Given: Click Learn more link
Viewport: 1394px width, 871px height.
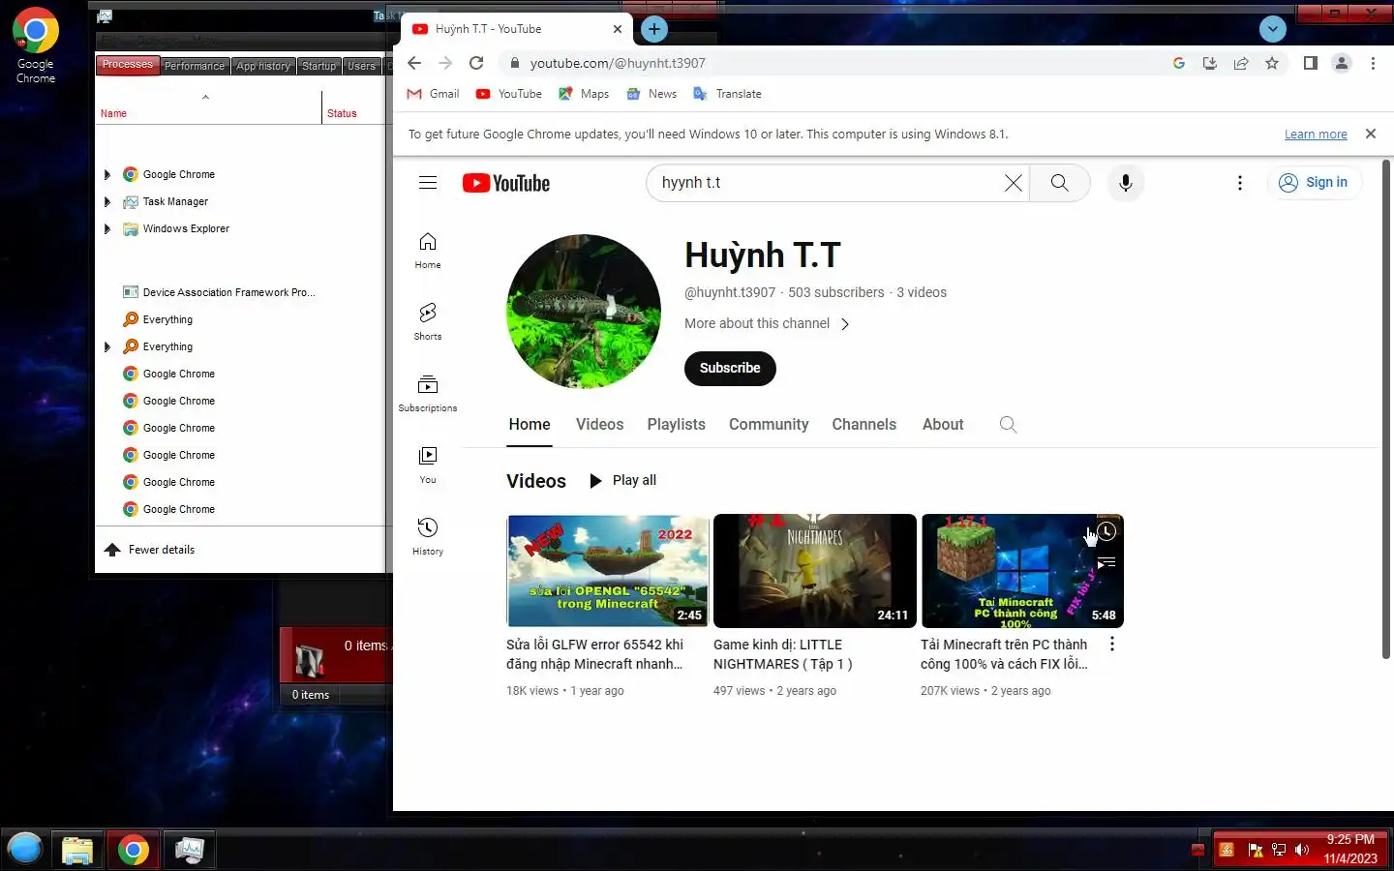Looking at the screenshot, I should coord(1316,135).
